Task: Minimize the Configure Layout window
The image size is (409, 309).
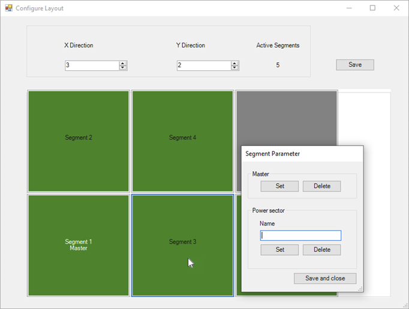Action: point(349,8)
